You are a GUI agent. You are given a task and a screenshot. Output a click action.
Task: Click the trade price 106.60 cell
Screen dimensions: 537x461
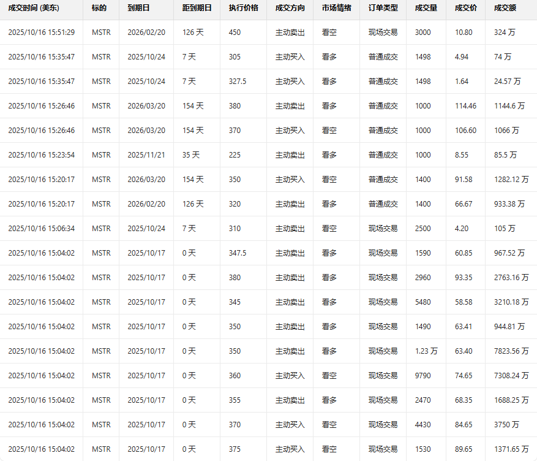coord(465,130)
